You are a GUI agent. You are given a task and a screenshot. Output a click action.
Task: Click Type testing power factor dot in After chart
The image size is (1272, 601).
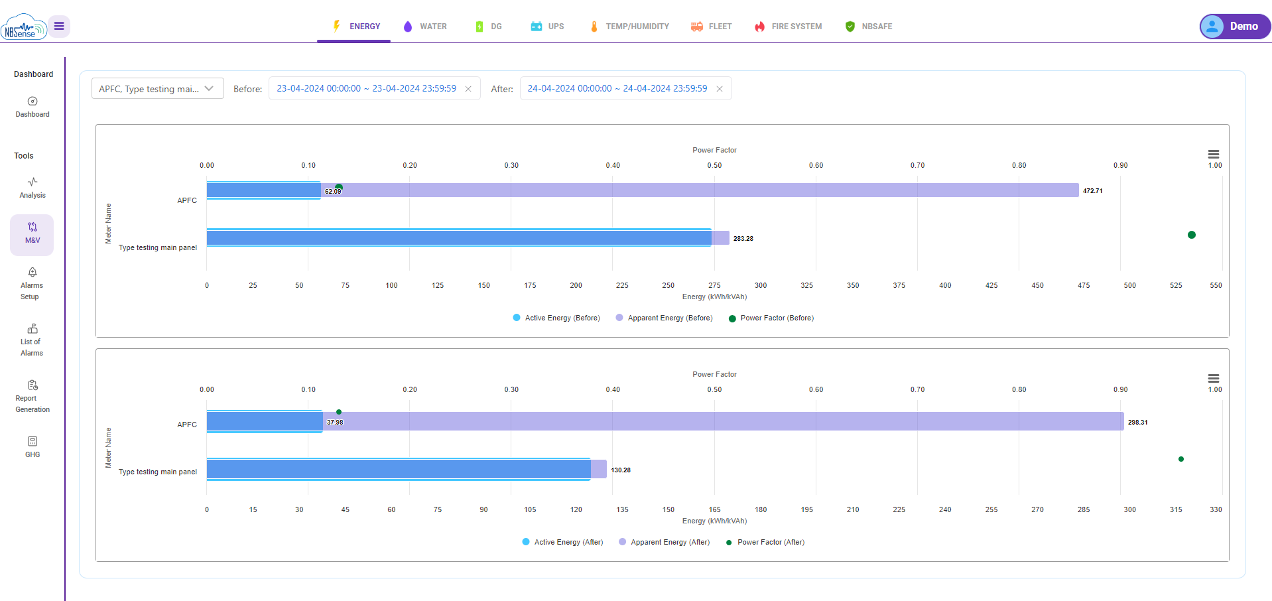[x=1181, y=459]
